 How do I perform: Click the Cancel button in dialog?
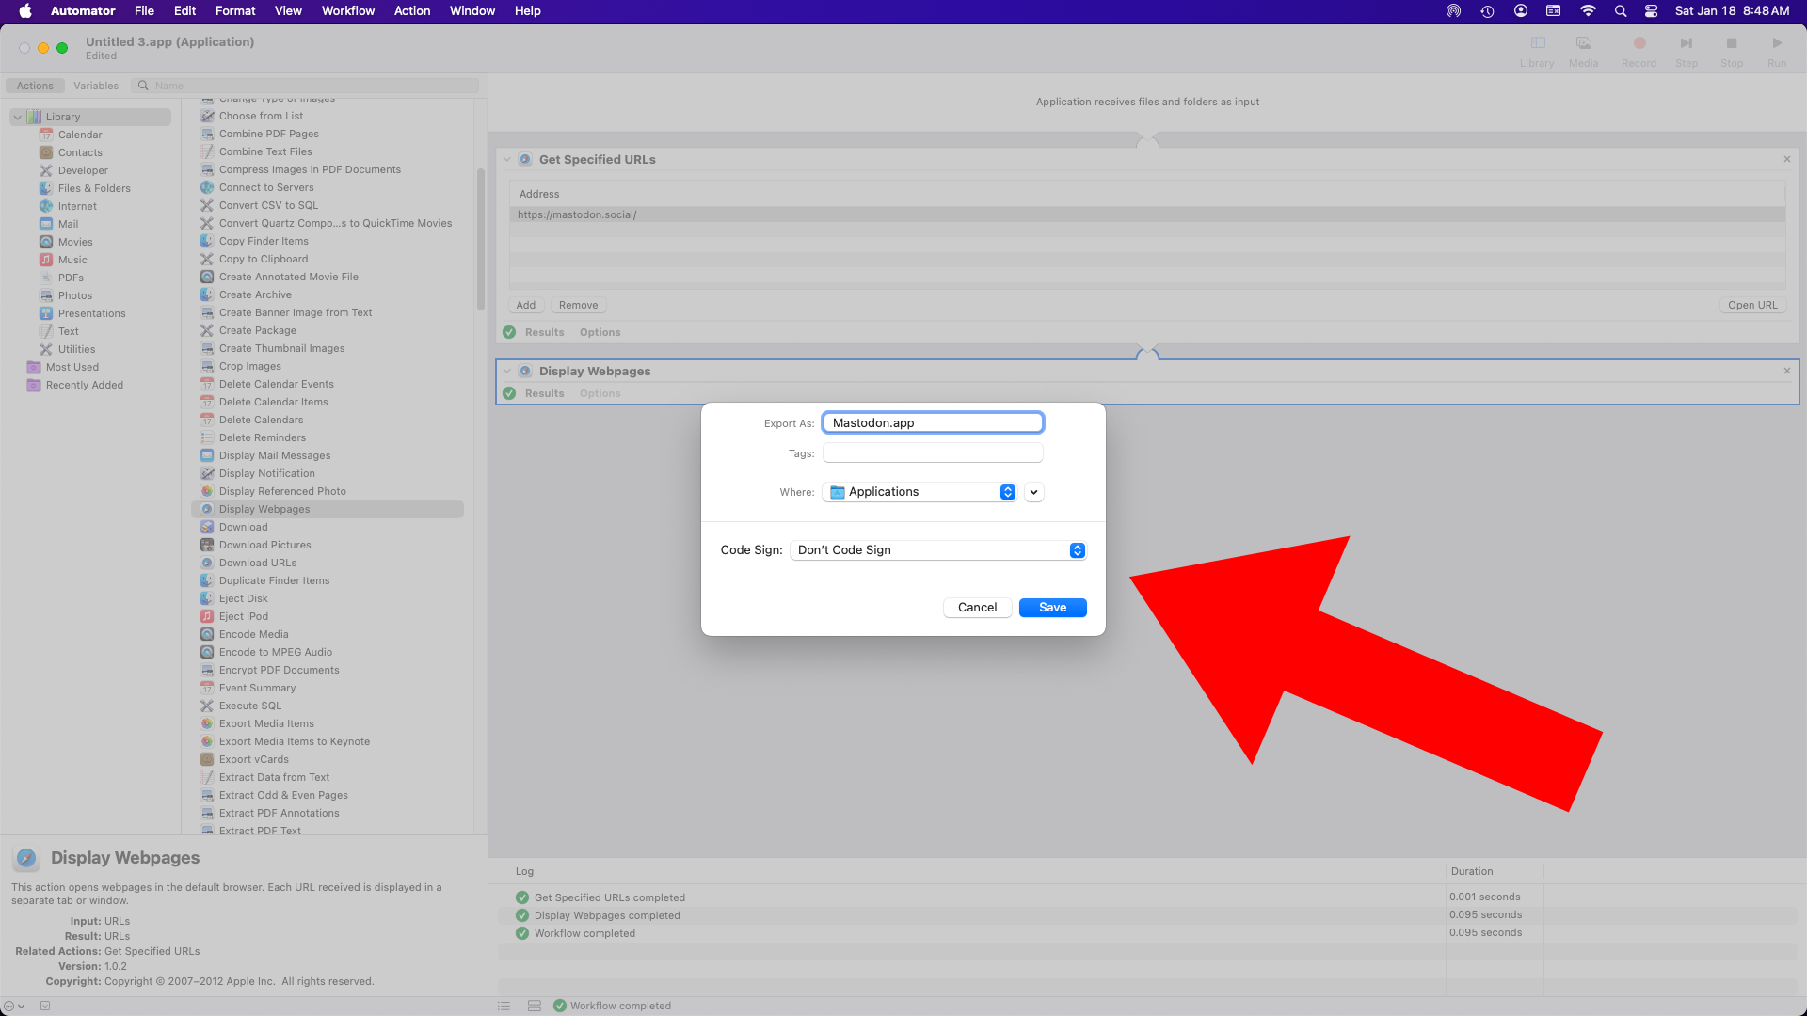pos(978,608)
